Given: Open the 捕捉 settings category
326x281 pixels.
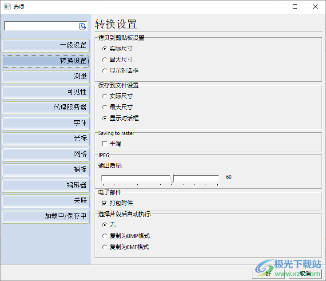Looking at the screenshot, I should (x=46, y=170).
